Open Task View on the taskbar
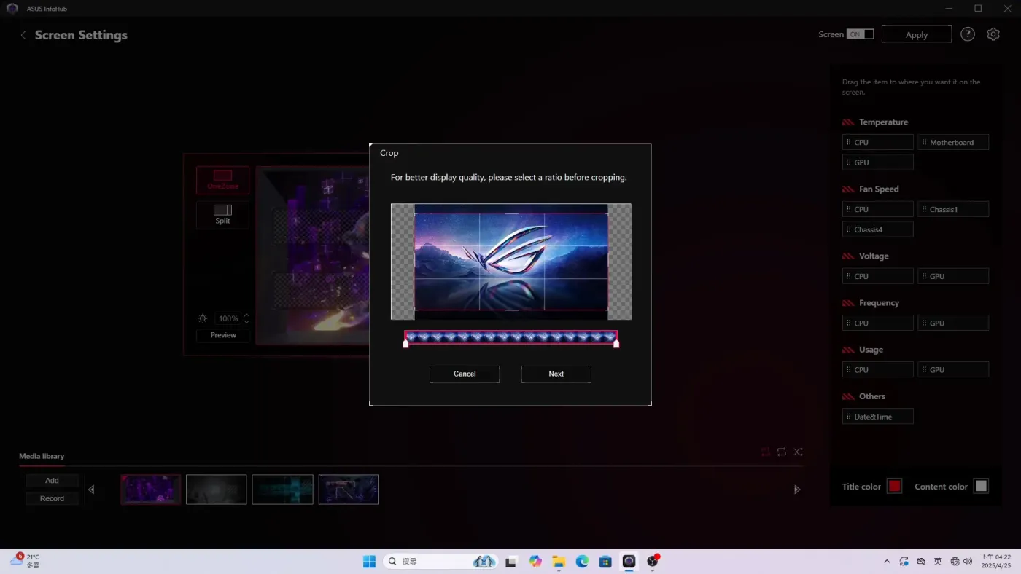The image size is (1021, 574). [x=511, y=562]
